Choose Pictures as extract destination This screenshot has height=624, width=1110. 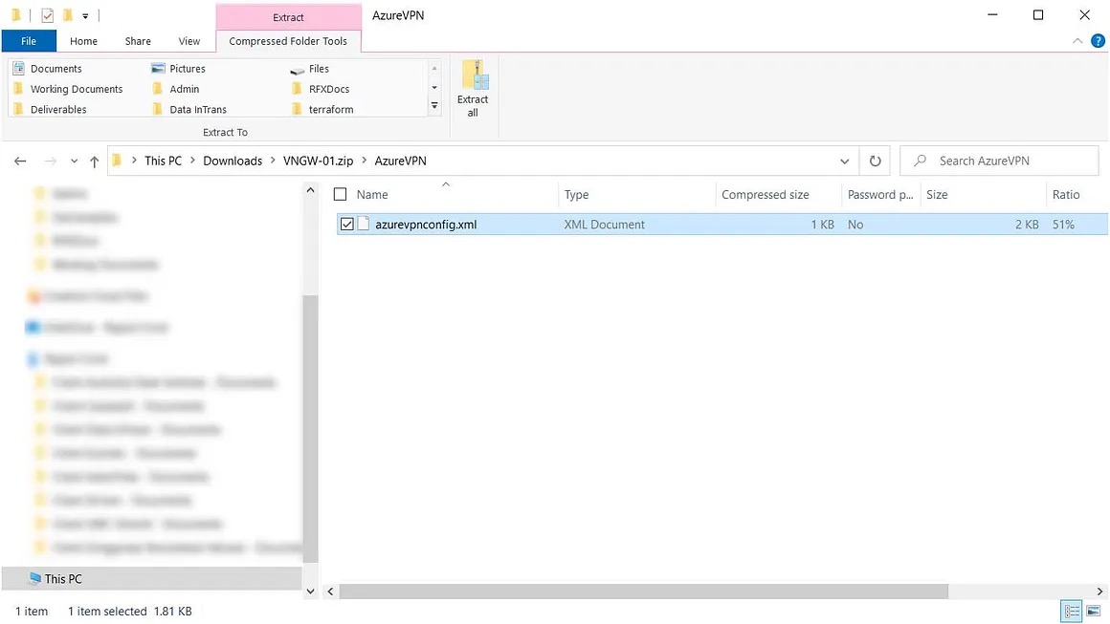coord(178,69)
